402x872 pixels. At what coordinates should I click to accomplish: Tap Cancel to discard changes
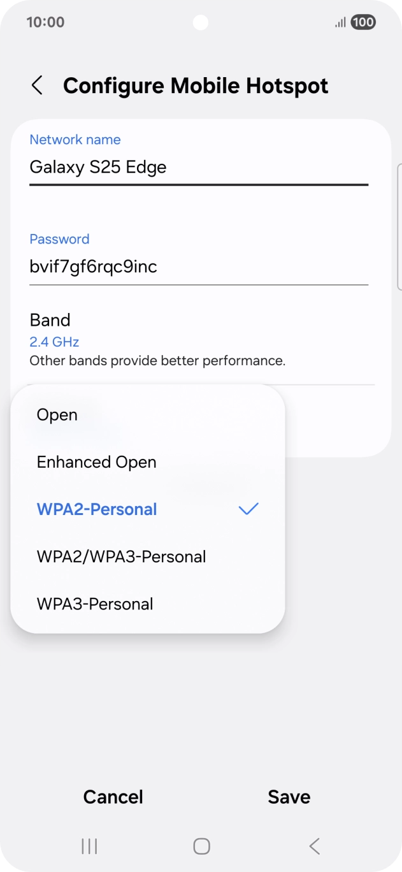pos(113,796)
